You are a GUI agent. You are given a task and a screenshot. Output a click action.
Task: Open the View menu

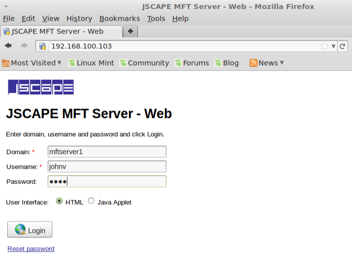pos(51,18)
